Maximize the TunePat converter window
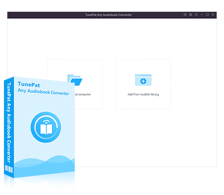This screenshot has height=195, width=224. point(207,15)
